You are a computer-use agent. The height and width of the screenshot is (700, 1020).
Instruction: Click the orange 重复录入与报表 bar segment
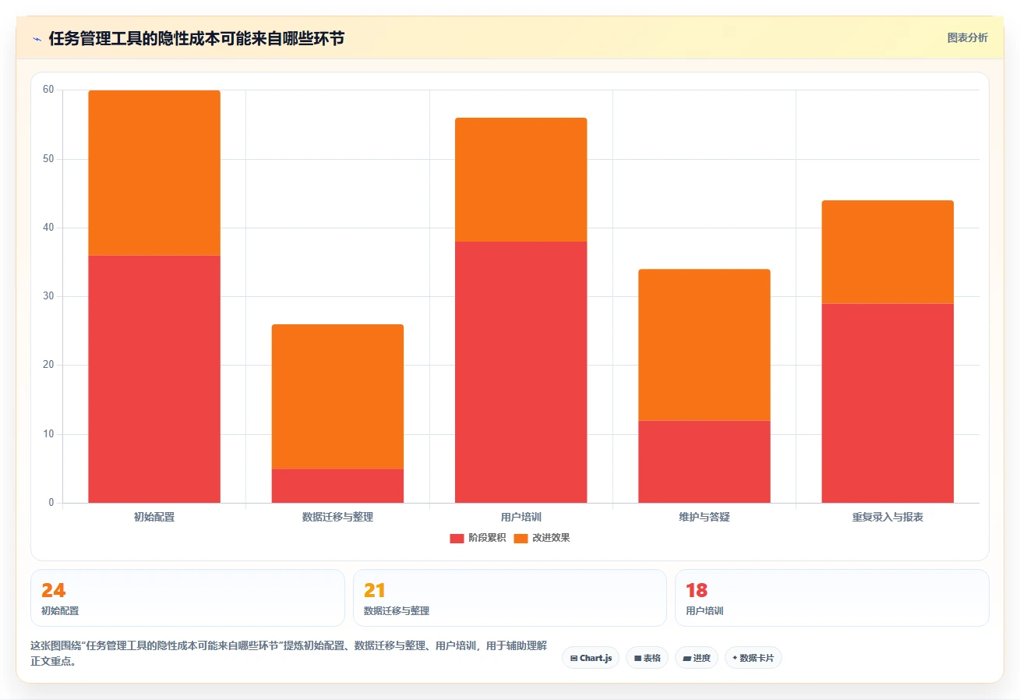(888, 252)
